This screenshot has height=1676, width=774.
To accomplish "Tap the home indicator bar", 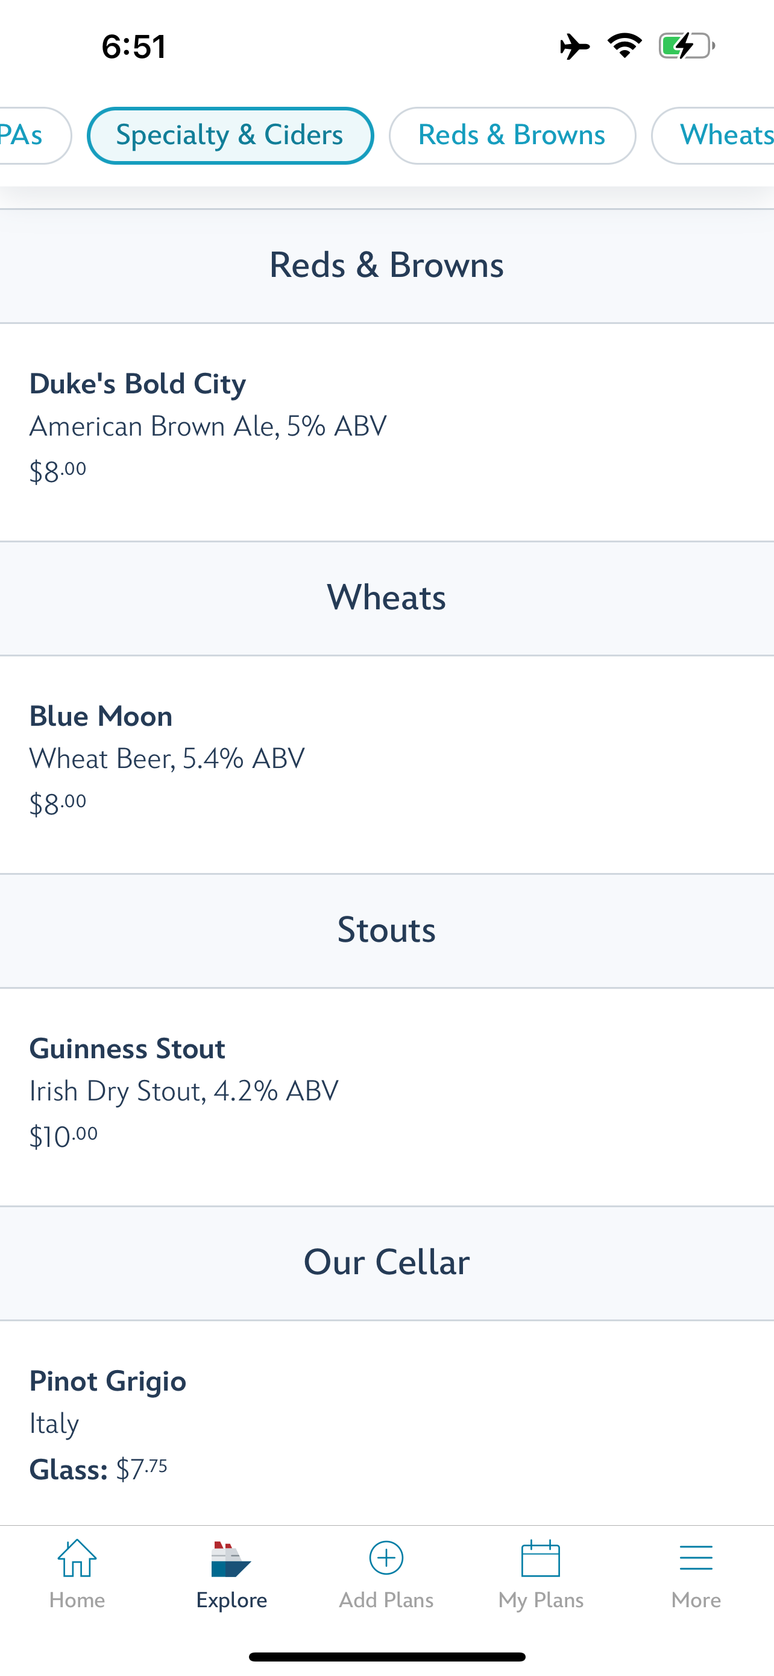I will (x=386, y=1657).
